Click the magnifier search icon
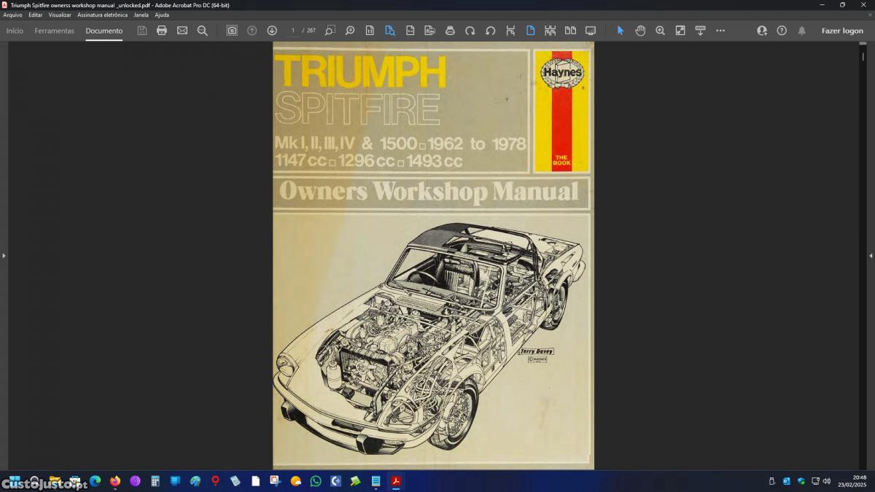 click(x=203, y=31)
